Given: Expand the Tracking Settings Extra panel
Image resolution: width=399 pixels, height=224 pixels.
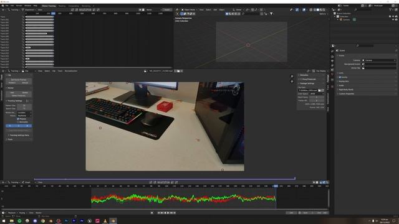Looking at the screenshot, I should tap(19, 136).
